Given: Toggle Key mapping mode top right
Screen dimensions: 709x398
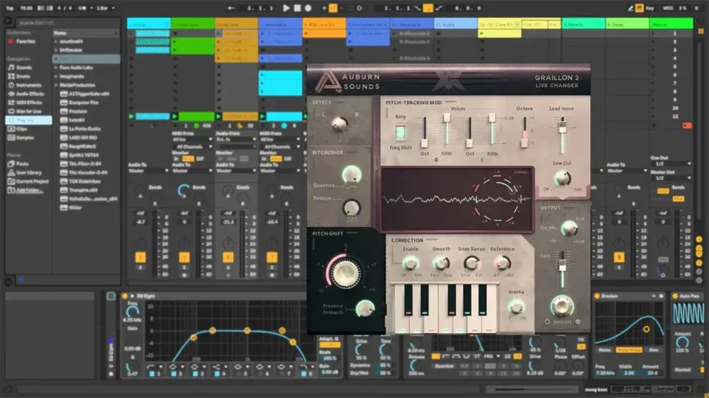Looking at the screenshot, I should click(x=650, y=8).
